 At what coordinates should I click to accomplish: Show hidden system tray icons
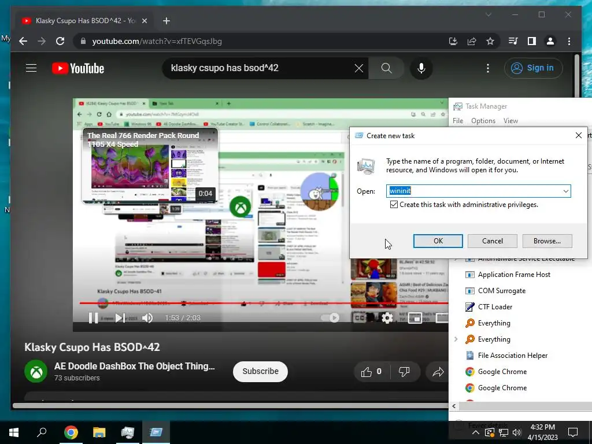476,432
